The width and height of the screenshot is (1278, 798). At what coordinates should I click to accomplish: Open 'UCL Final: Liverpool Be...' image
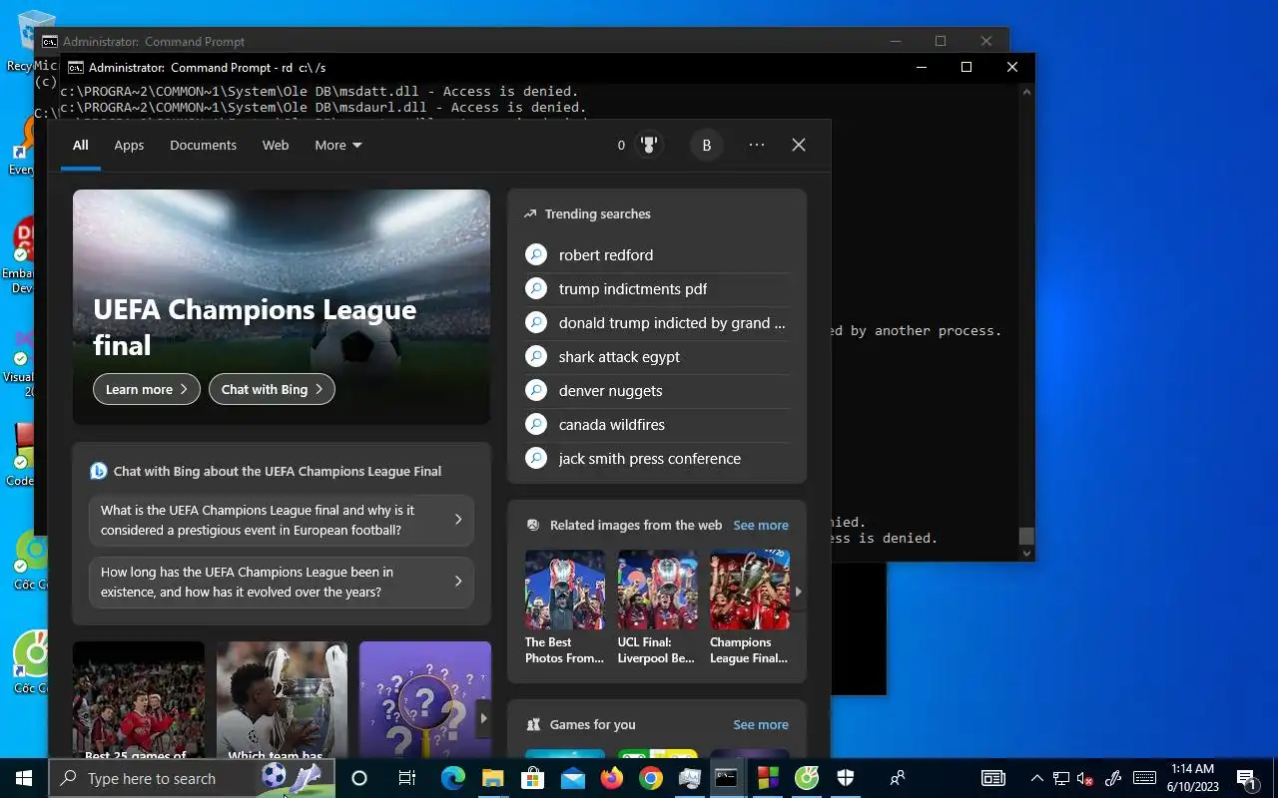[657, 607]
